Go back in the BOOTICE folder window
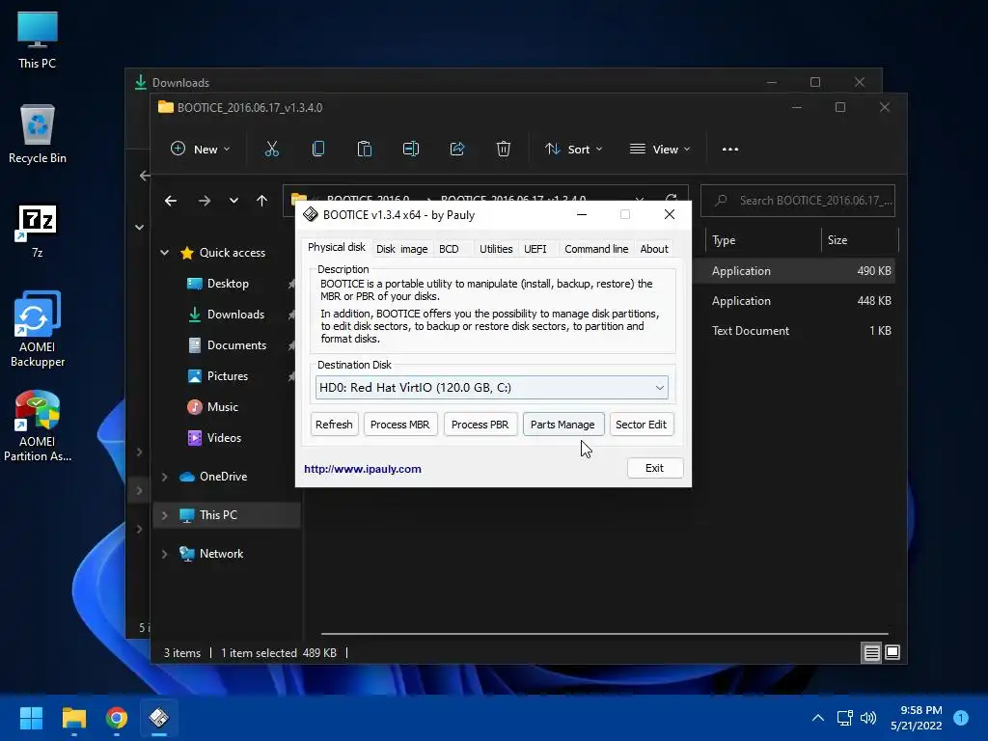 (171, 201)
